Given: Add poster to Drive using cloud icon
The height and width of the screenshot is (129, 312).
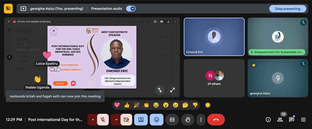Looking at the screenshot, I should click(x=155, y=21).
